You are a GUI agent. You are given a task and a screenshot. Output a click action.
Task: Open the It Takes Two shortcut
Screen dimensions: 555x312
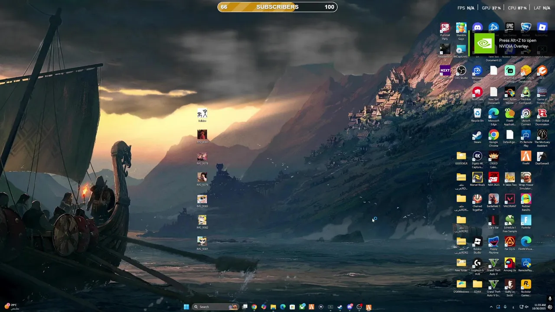(x=509, y=179)
